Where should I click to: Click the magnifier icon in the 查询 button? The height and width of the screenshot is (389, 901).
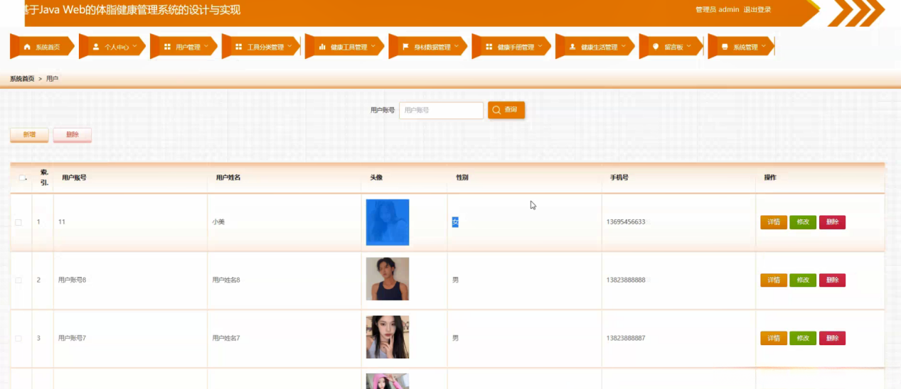tap(497, 110)
